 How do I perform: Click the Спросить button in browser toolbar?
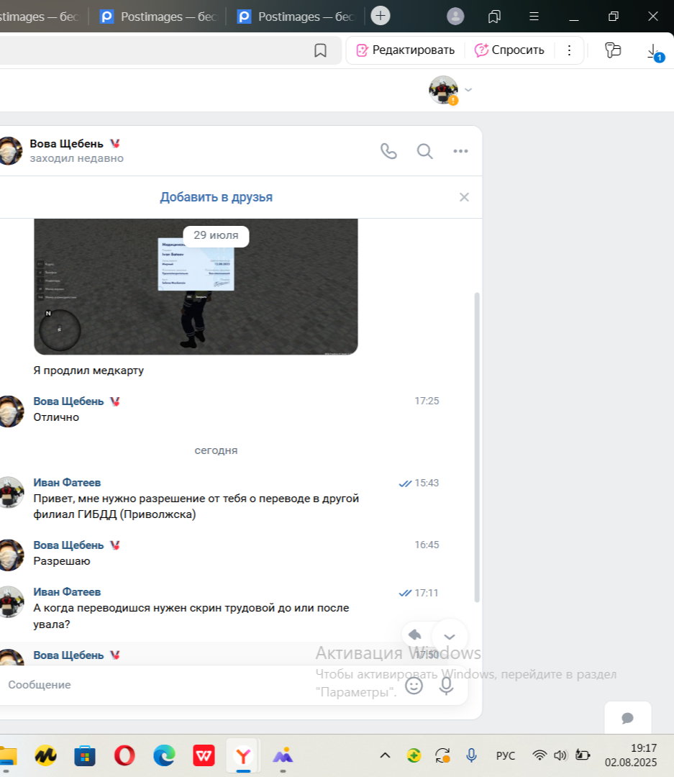pyautogui.click(x=509, y=50)
